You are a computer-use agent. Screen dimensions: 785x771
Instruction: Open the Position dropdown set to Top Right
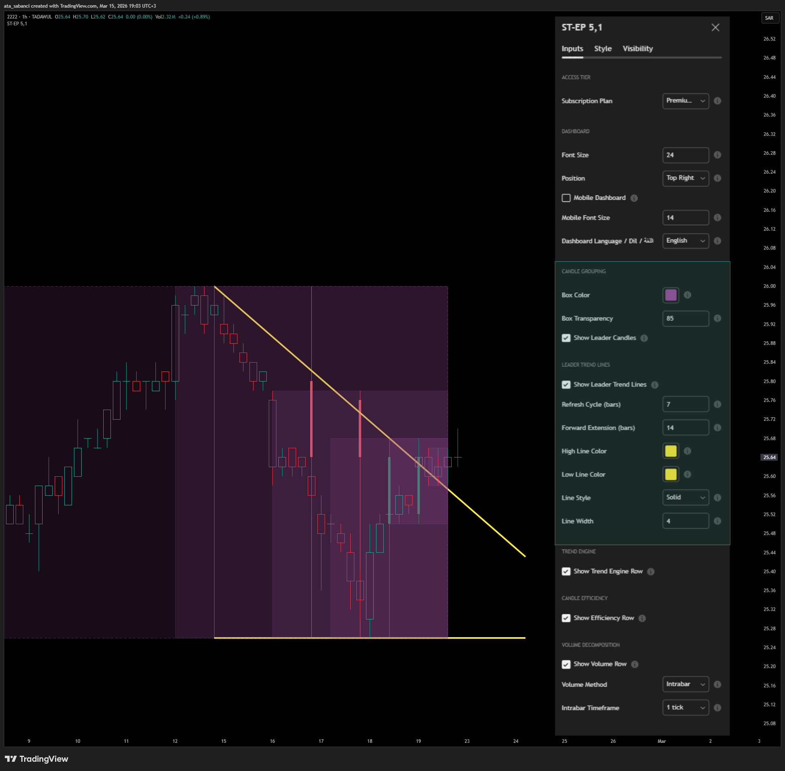click(x=685, y=178)
